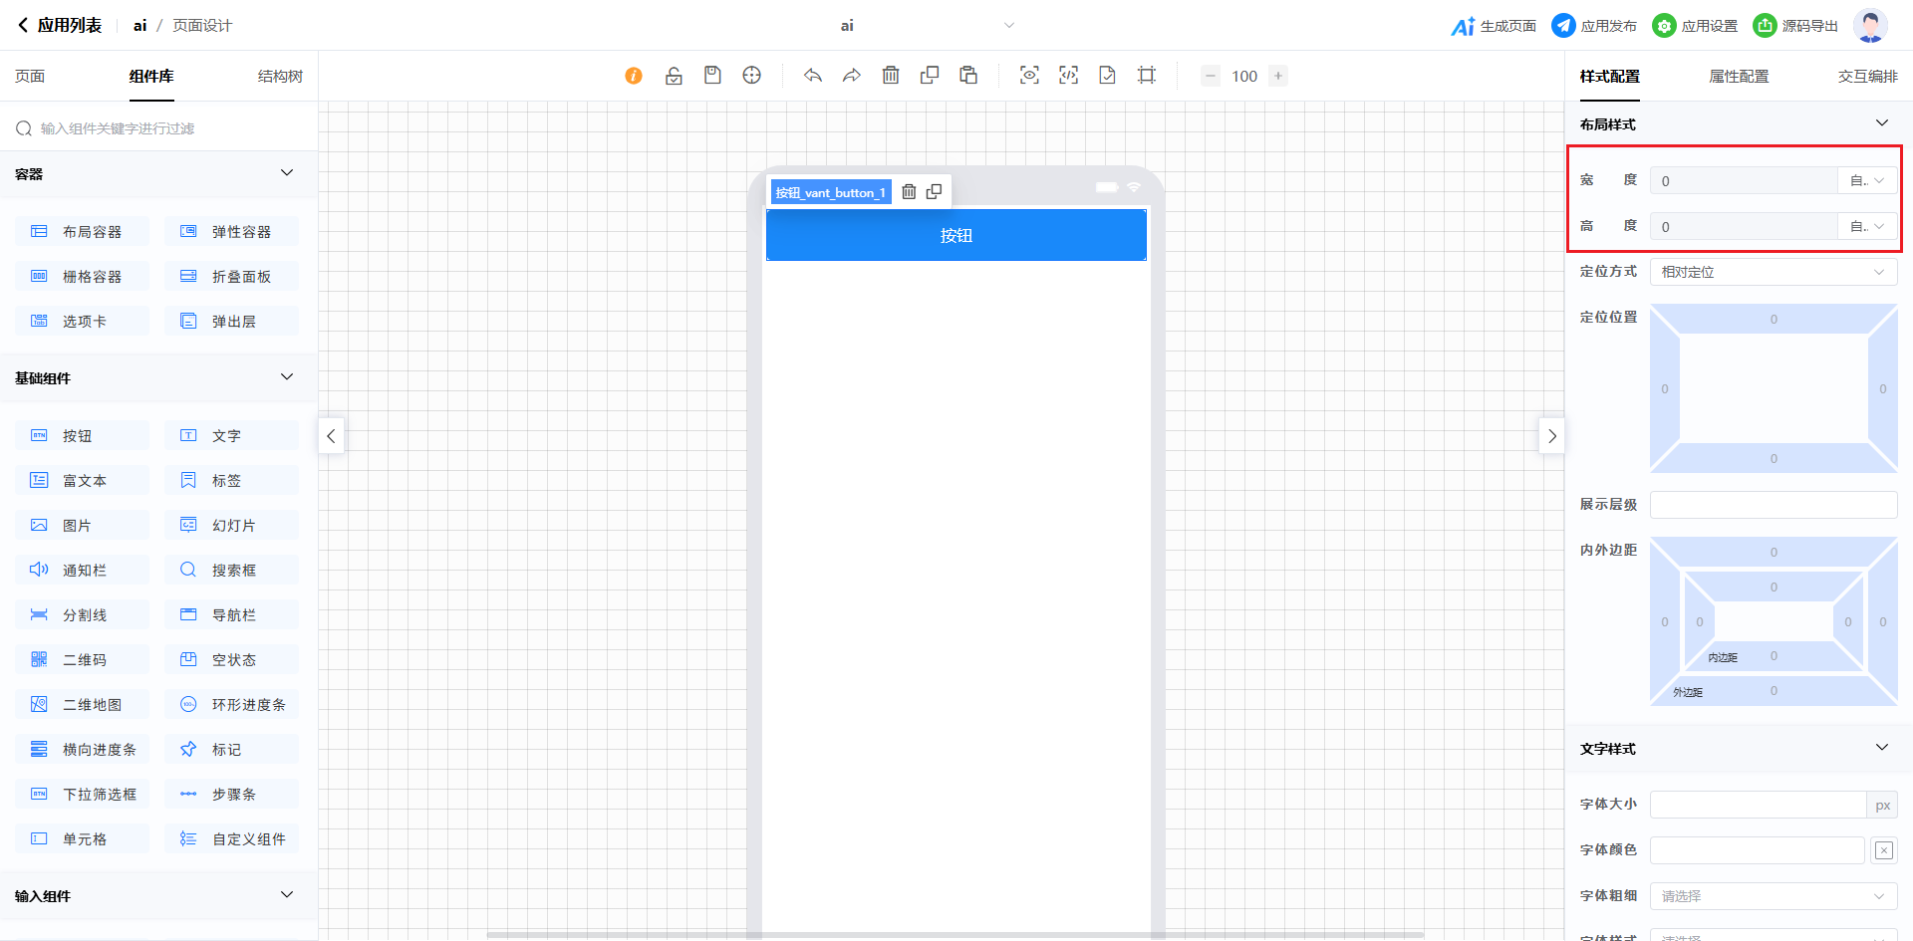Click the undo arrow in the toolbar
The width and height of the screenshot is (1913, 941).
pos(813,76)
